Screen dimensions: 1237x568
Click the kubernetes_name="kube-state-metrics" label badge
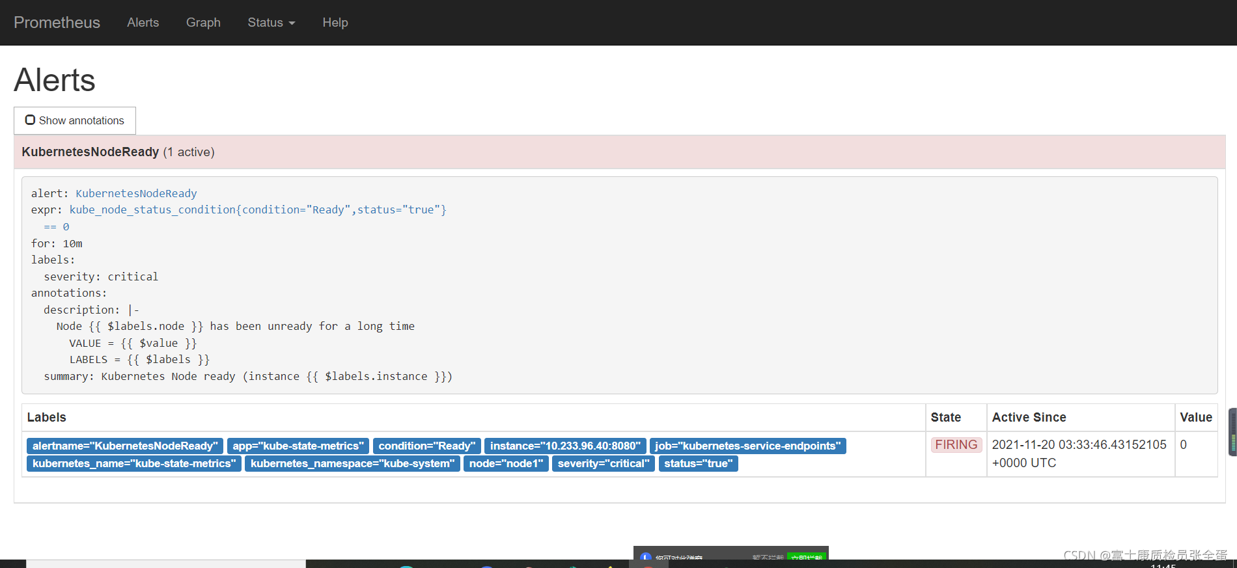(134, 463)
